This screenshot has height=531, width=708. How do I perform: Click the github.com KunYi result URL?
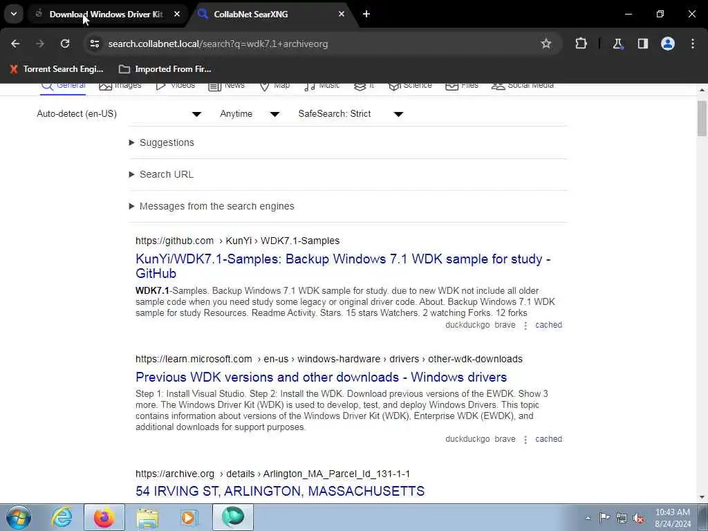click(x=238, y=241)
